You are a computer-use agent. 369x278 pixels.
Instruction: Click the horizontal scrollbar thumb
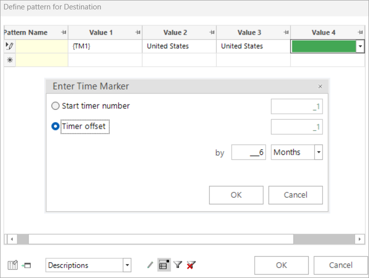[x=161, y=239]
